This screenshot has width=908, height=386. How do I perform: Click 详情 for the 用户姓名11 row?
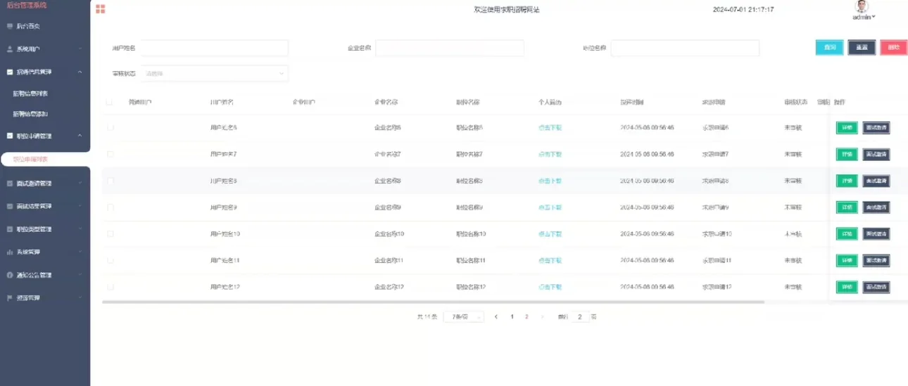[x=847, y=260]
